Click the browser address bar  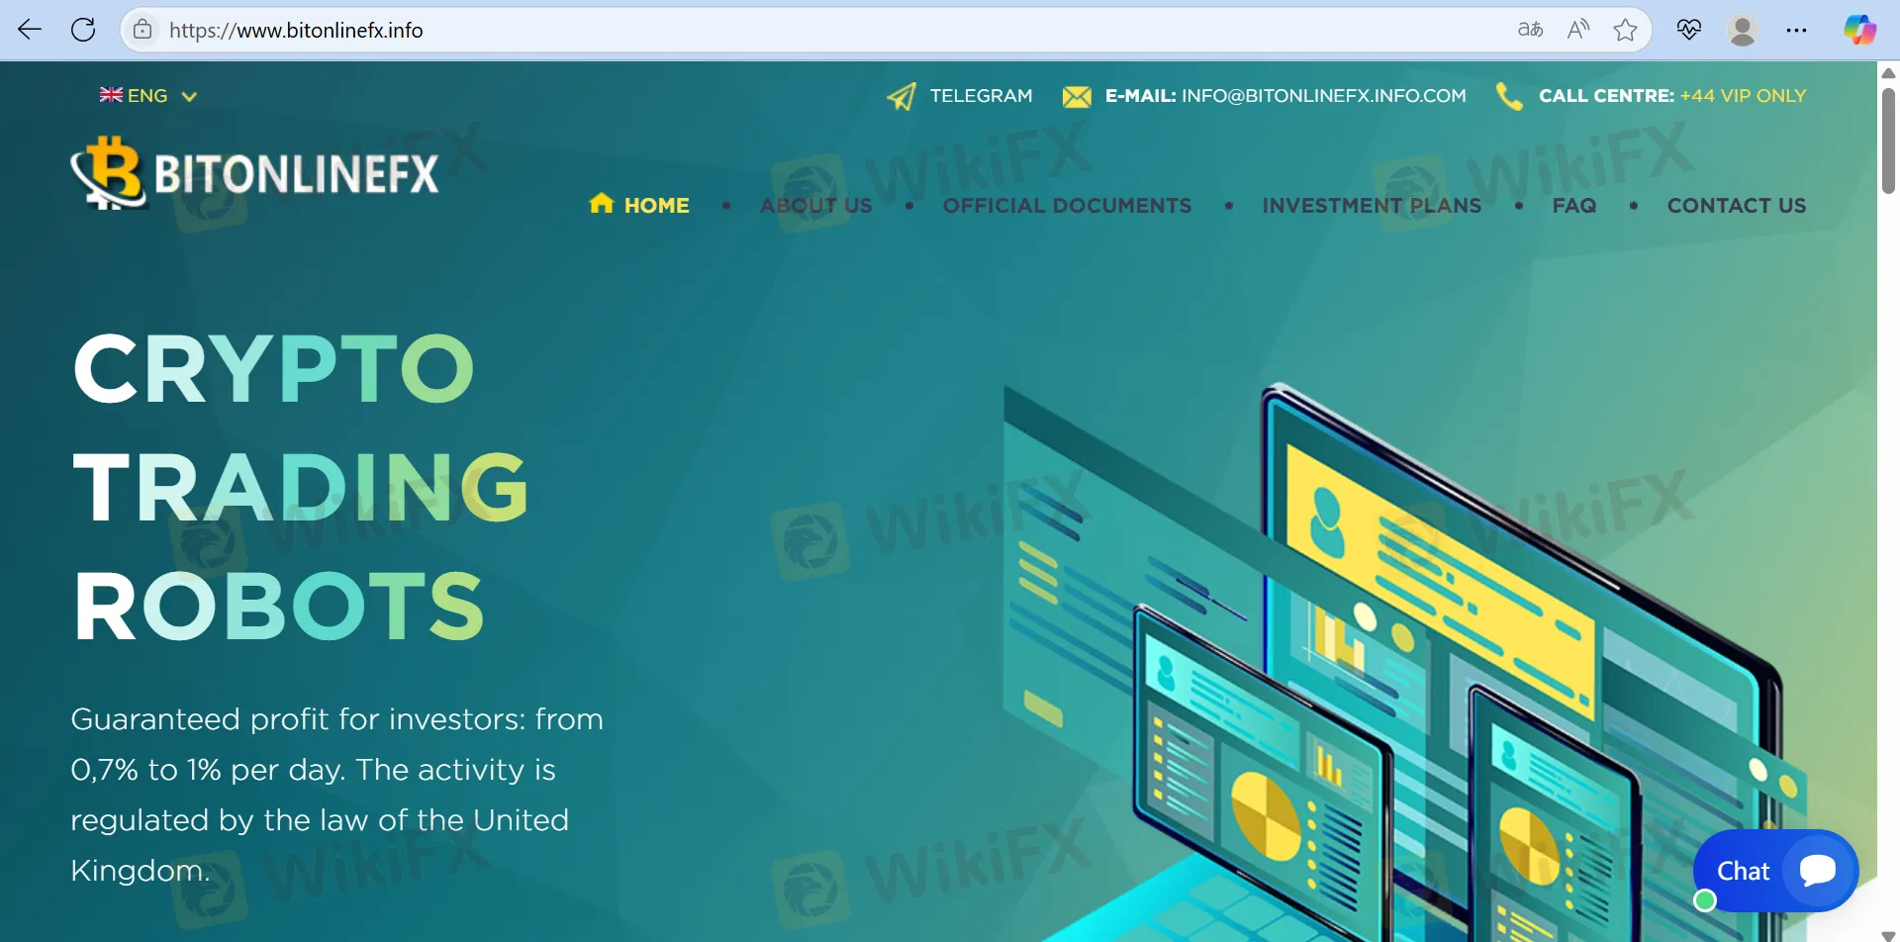coord(792,30)
